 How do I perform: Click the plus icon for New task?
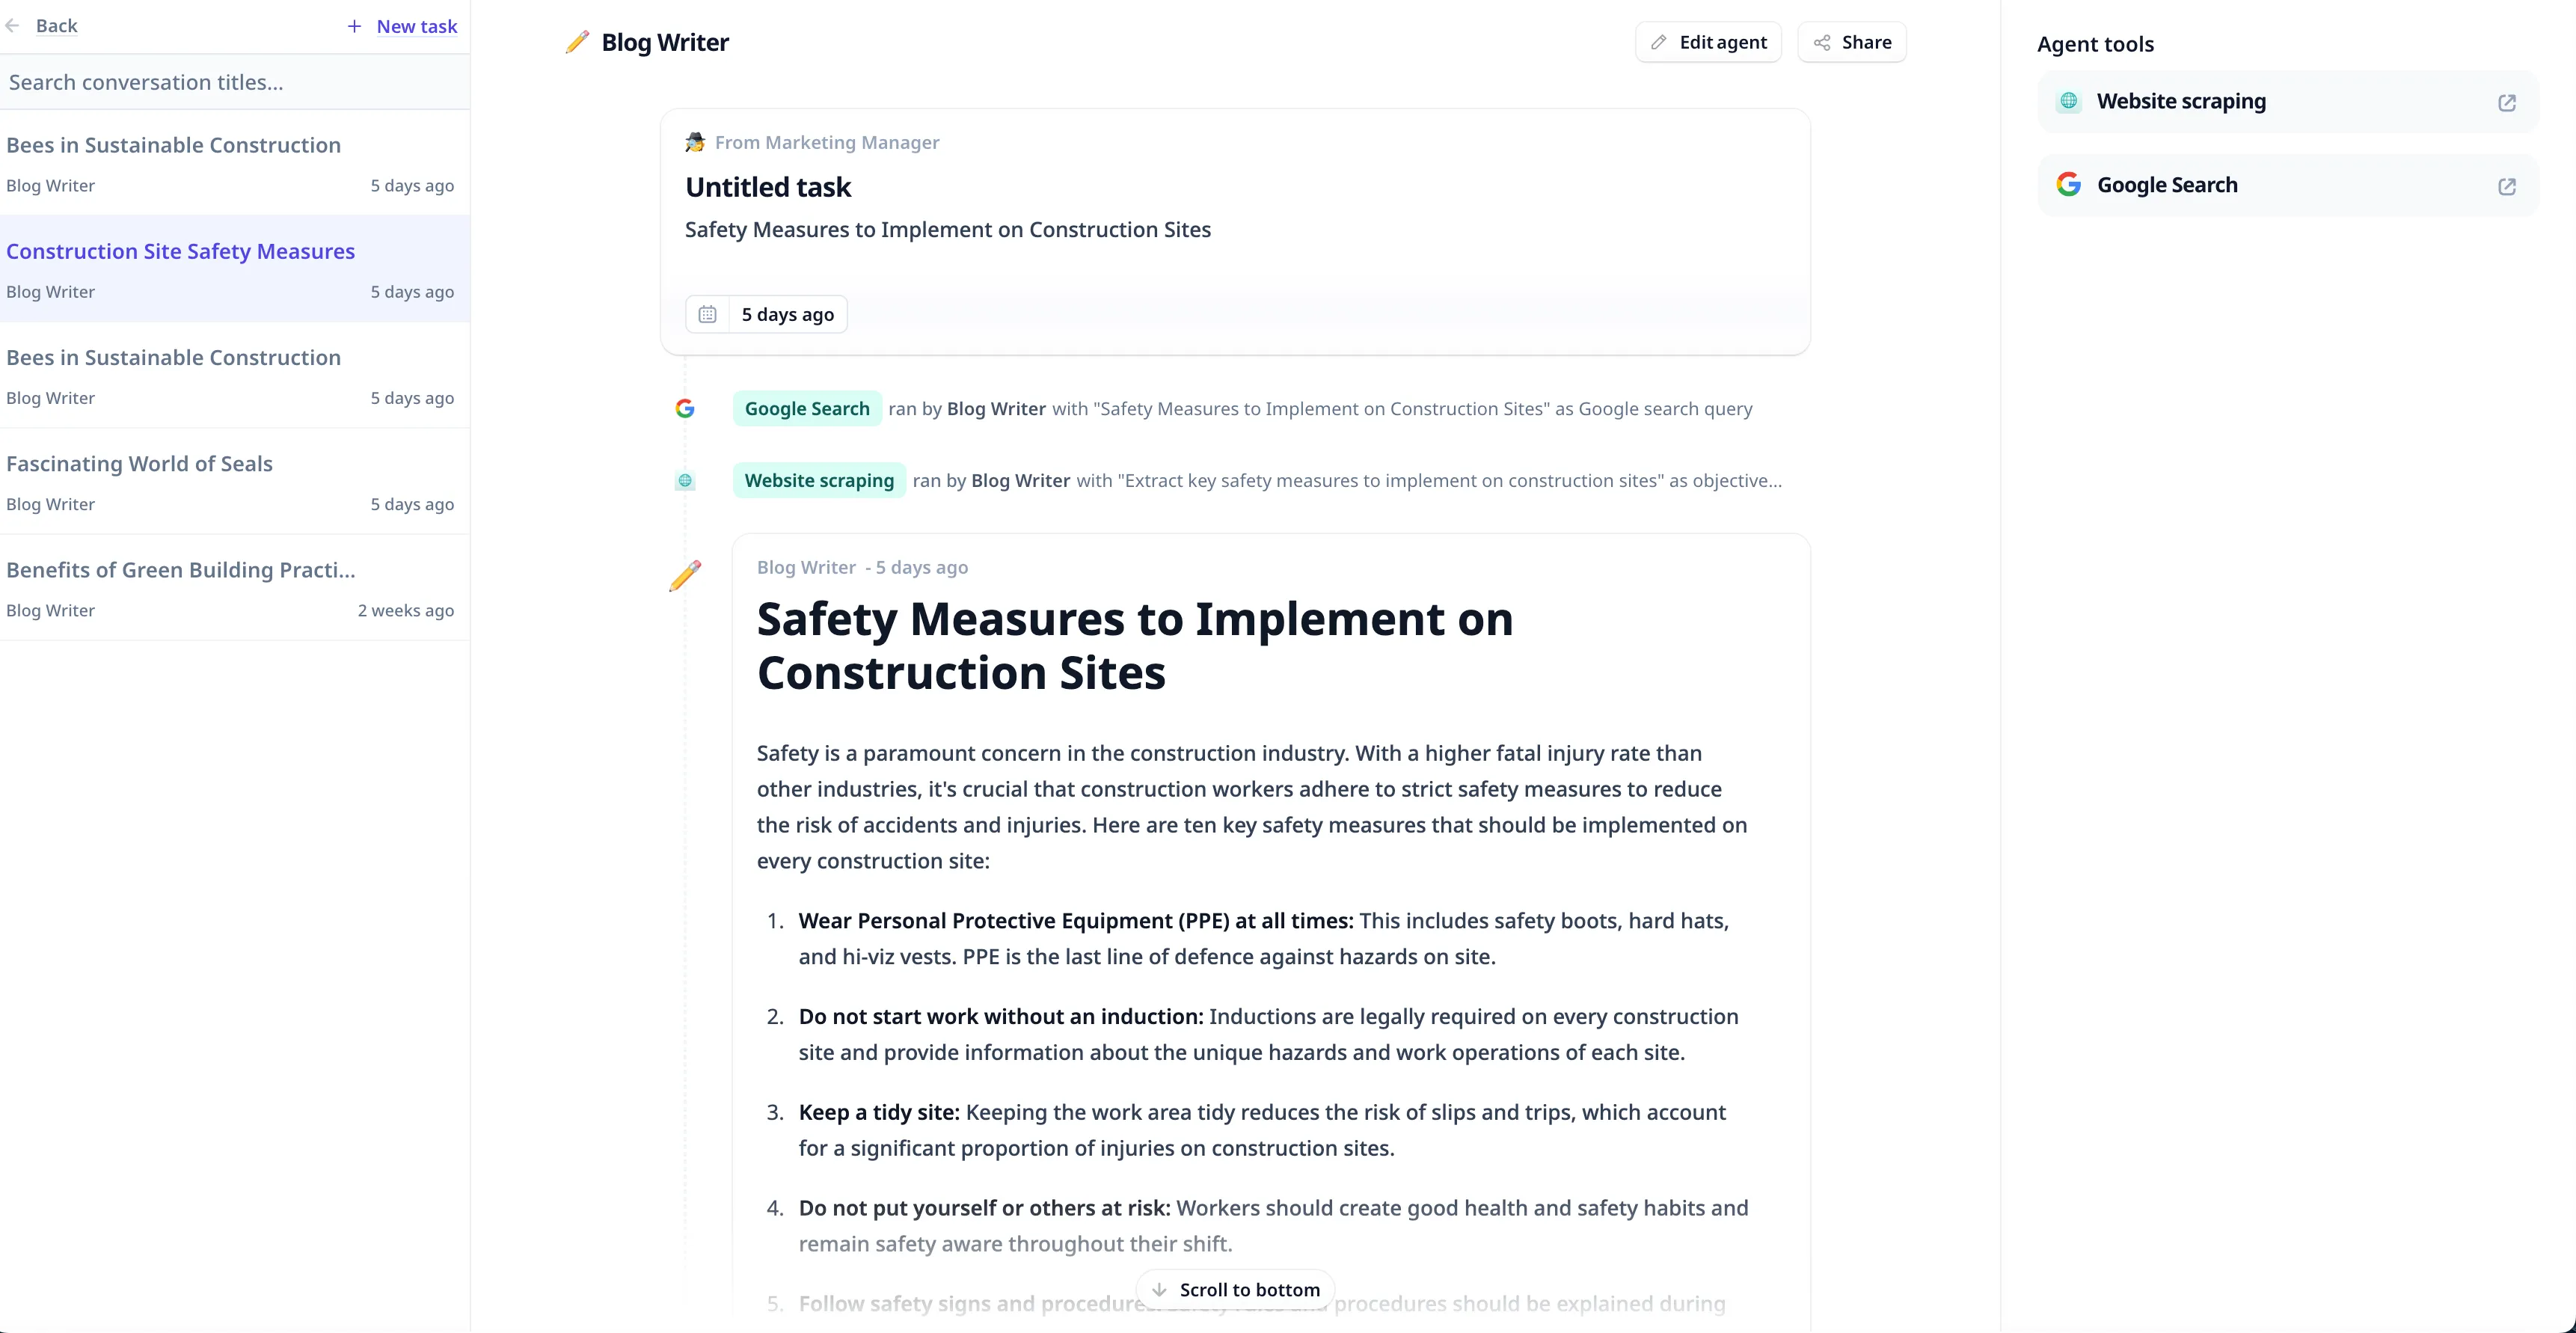354,27
